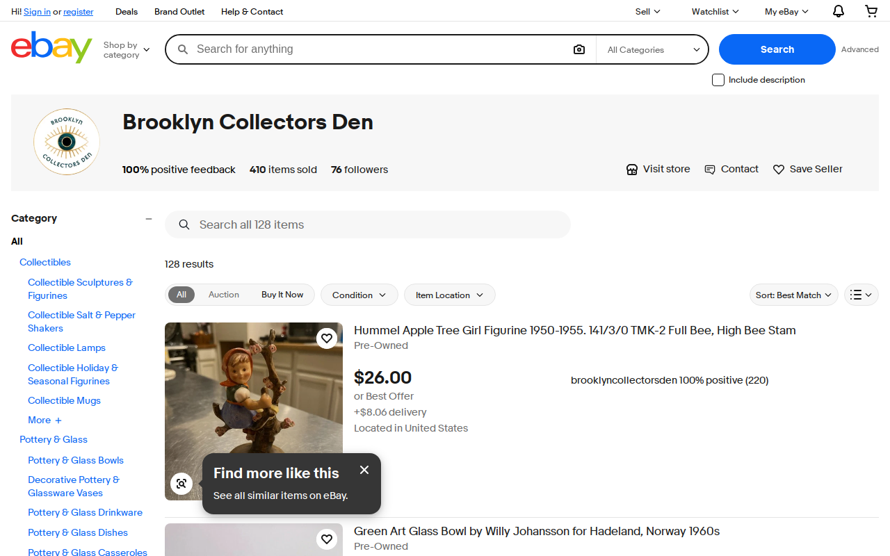Screen dimensions: 890x556
Task: Select Collectible Sculptures & Figurines category
Action: [80, 289]
